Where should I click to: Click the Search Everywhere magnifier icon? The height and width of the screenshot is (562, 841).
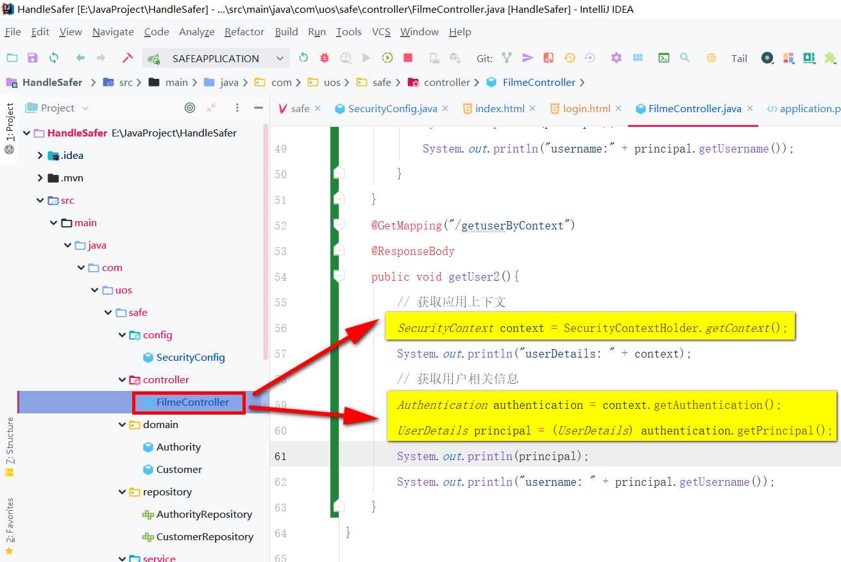click(684, 58)
